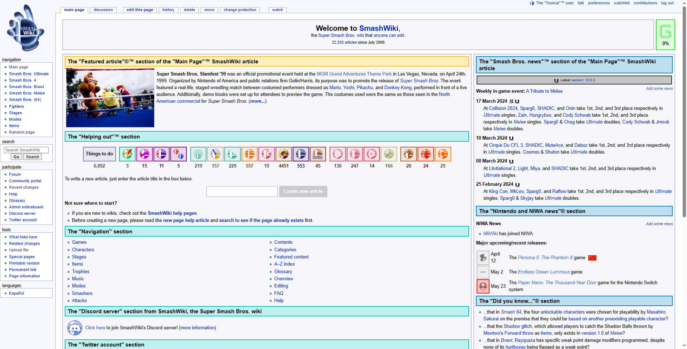Click the play button icon above 14
This screenshot has width=687, height=349.
click(372, 154)
